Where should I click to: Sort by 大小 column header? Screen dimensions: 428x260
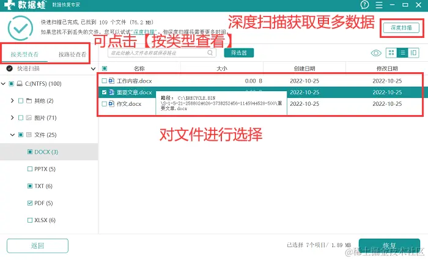click(221, 69)
